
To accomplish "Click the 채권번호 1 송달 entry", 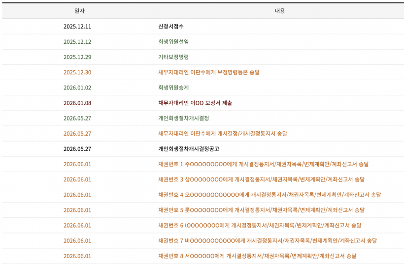I will point(263,164).
